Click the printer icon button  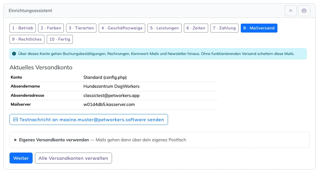[x=304, y=11]
